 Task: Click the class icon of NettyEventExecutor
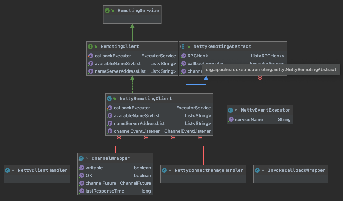tap(230, 110)
